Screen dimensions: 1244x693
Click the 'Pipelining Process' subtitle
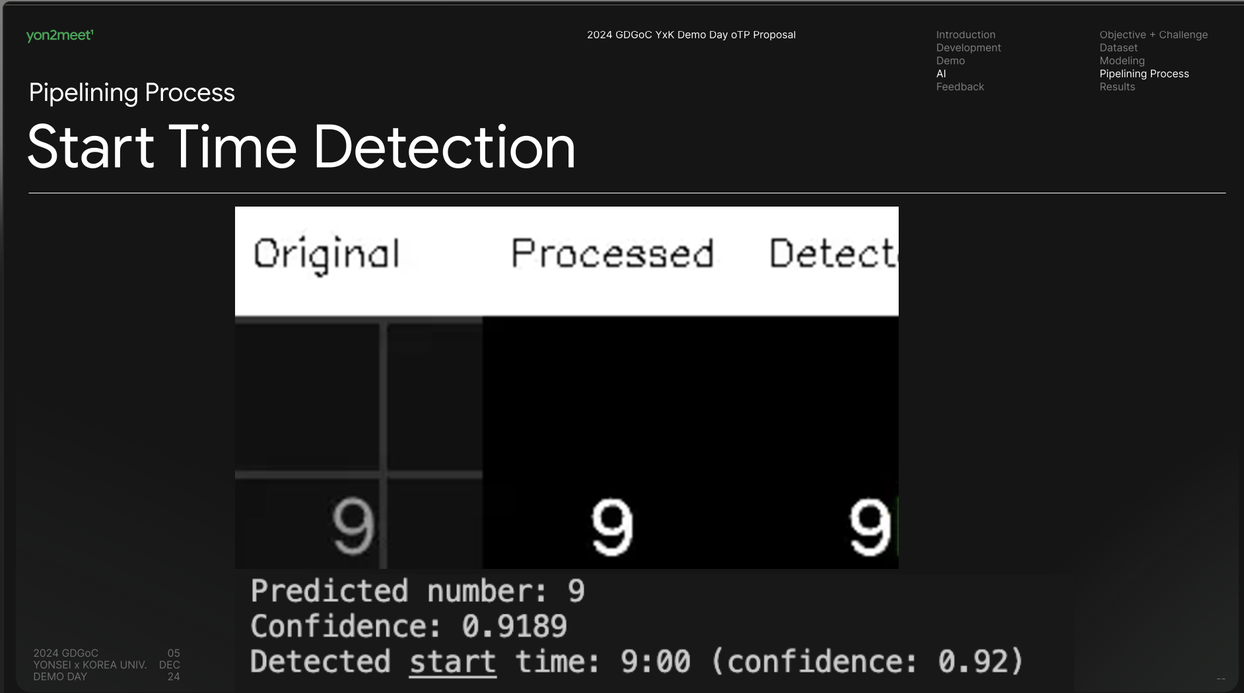tap(132, 93)
